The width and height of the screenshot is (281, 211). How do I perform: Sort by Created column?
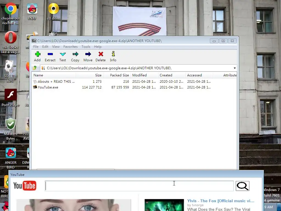[x=172, y=75]
